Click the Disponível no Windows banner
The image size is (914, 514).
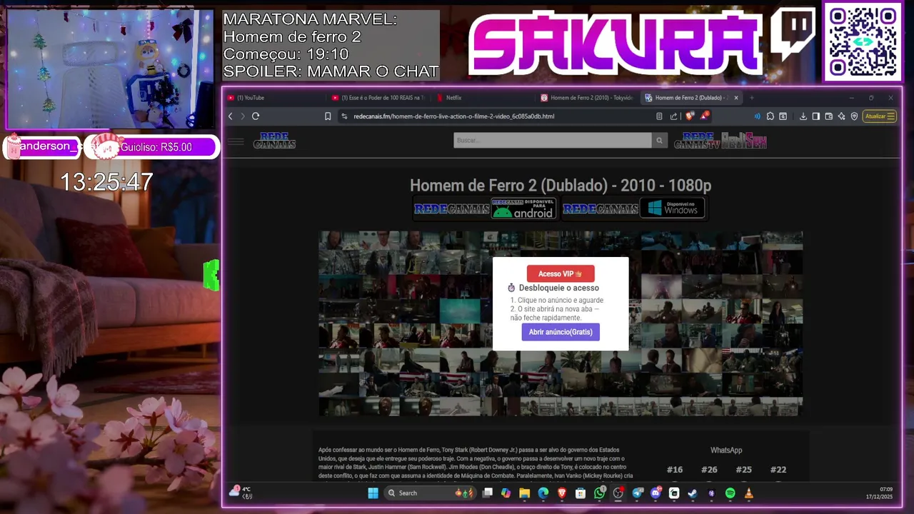(633, 208)
